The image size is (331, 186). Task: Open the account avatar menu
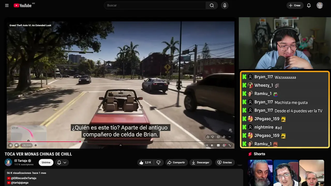pyautogui.click(x=320, y=5)
